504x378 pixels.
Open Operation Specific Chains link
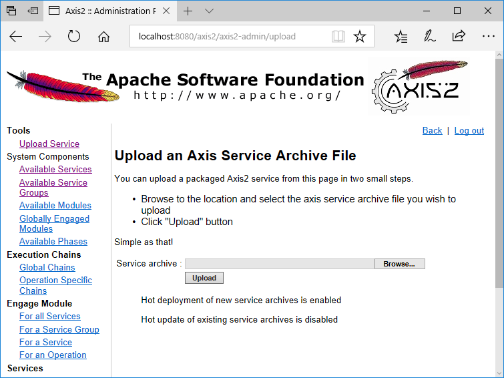(x=55, y=285)
